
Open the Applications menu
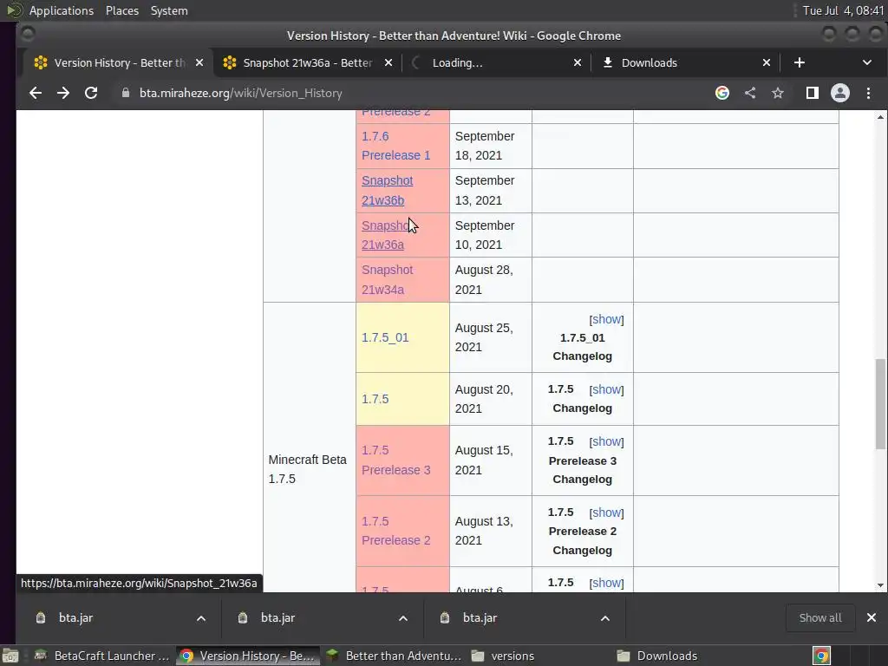(x=62, y=10)
